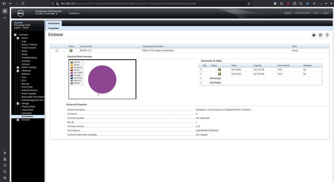Click the red uBlock extension icon
This screenshot has width=334, height=182.
288,3
